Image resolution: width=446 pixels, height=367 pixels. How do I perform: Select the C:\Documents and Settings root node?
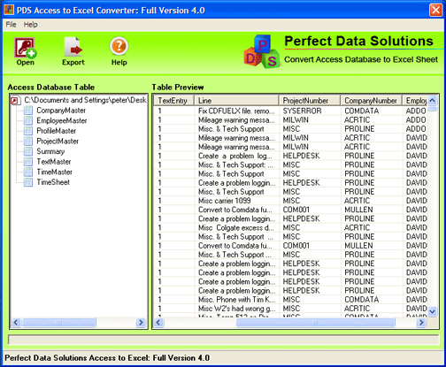(85, 100)
